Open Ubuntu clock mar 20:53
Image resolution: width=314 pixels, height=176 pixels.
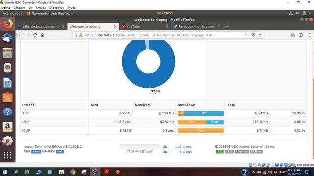[165, 13]
